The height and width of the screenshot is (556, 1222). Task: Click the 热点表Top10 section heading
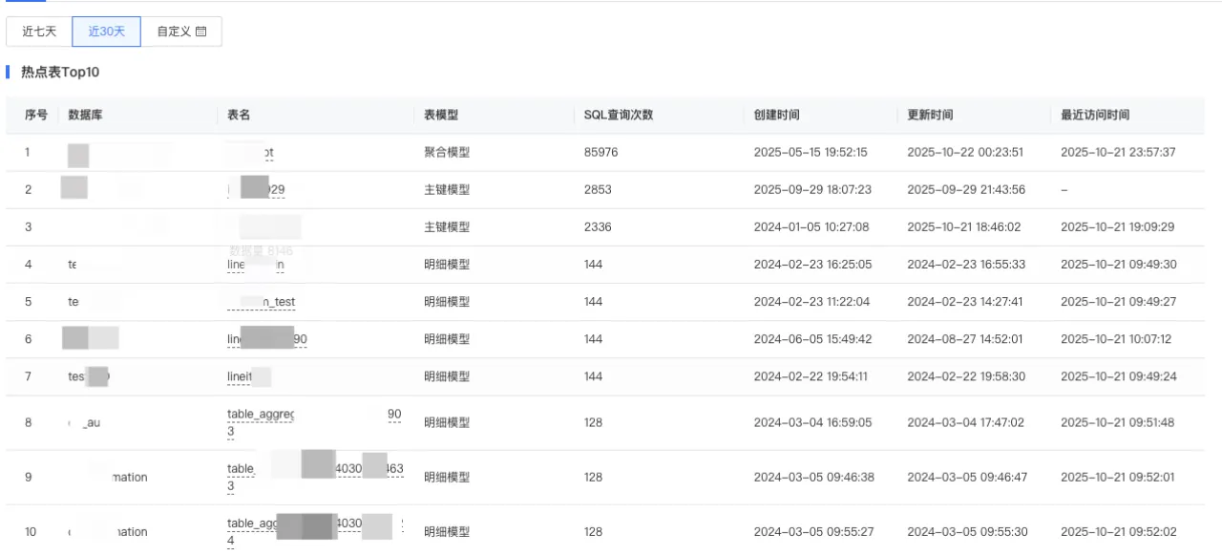[x=60, y=73]
